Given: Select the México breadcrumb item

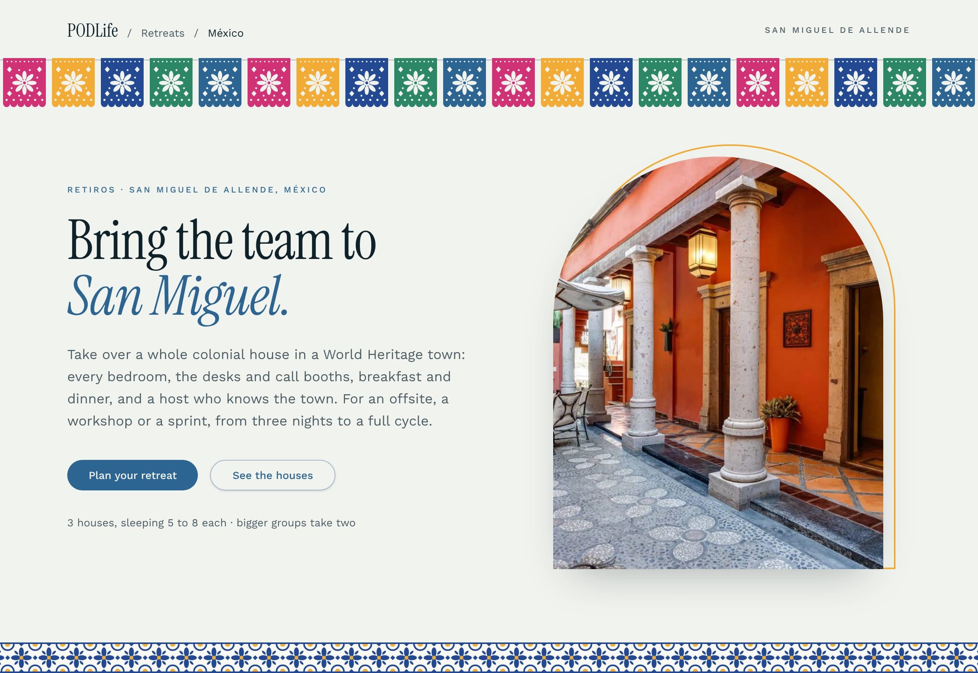Looking at the screenshot, I should (226, 33).
